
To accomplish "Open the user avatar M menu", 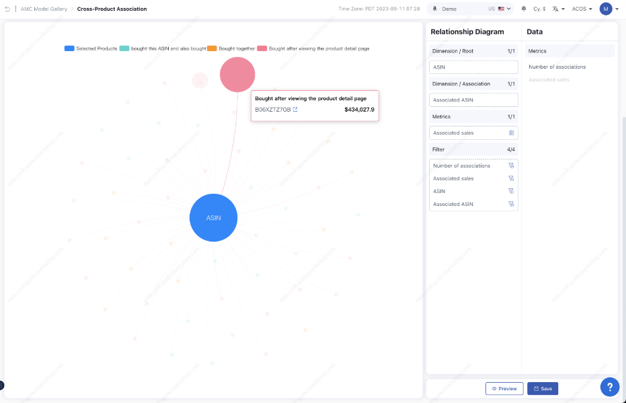I will point(609,9).
